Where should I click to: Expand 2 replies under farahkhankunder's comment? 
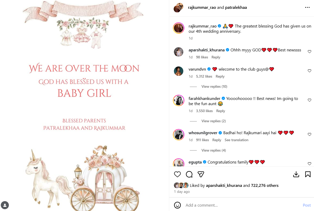pyautogui.click(x=213, y=121)
